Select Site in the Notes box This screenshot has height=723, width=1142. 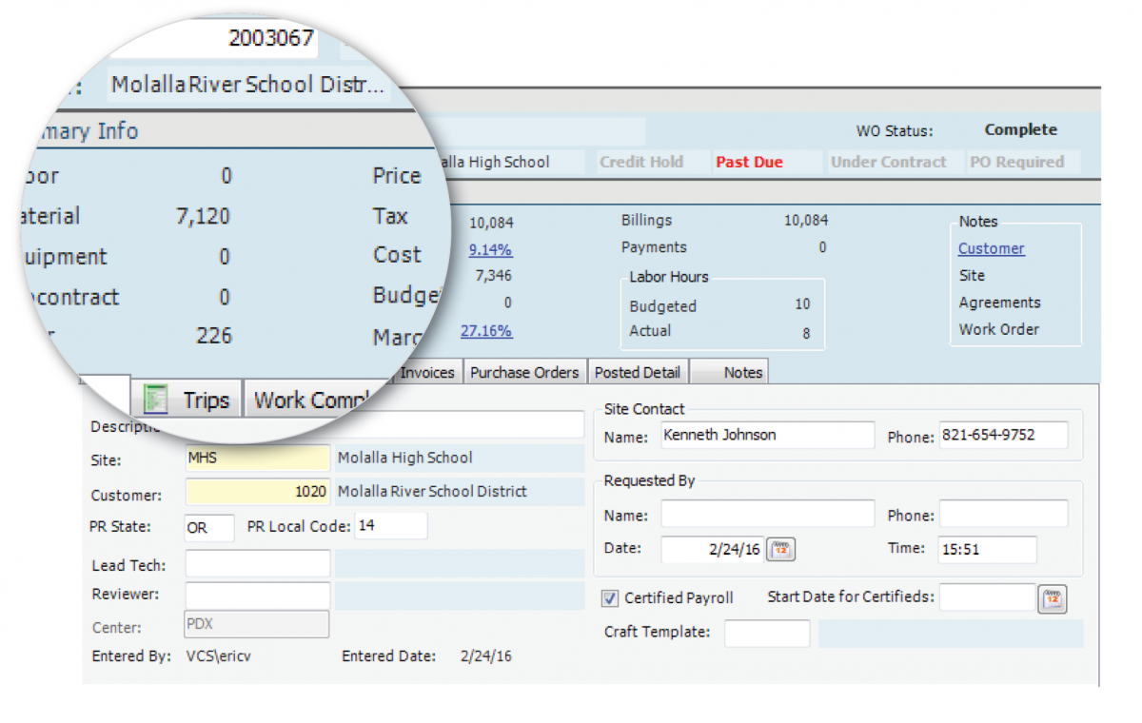tap(972, 275)
